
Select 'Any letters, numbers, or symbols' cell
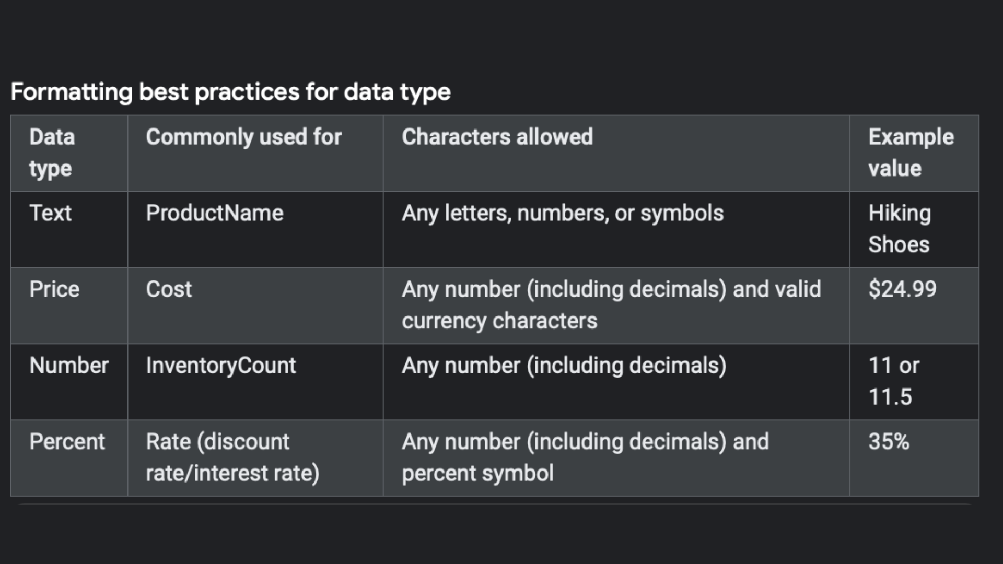pyautogui.click(x=616, y=229)
